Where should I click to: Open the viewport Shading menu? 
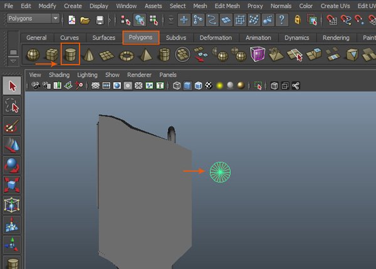click(60, 75)
